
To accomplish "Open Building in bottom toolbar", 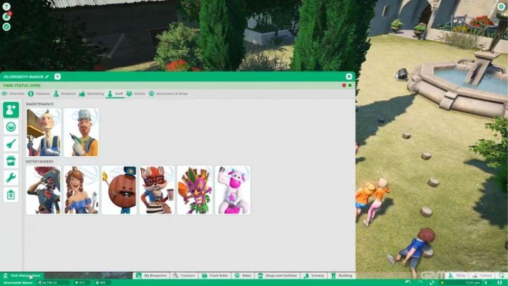I will pos(342,275).
